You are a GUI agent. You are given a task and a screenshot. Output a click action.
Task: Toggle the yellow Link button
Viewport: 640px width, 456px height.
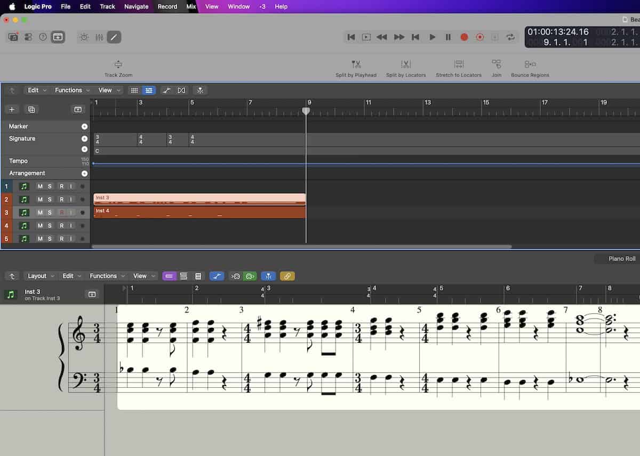(x=287, y=276)
